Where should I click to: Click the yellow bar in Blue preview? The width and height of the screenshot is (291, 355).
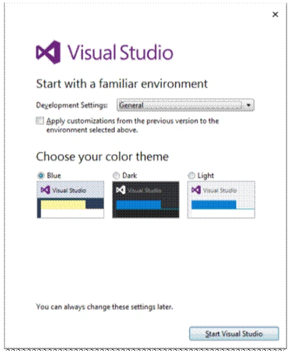click(63, 205)
